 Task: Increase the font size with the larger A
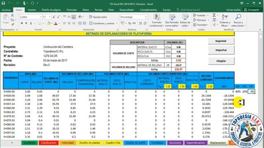(x=54, y=17)
